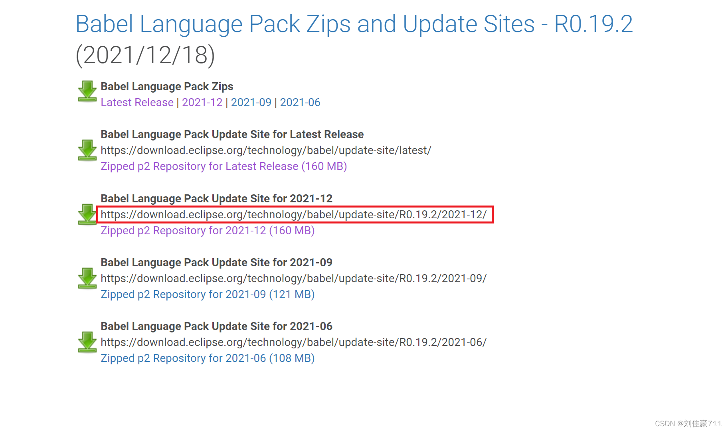Click the update-site/latest/ URL text
This screenshot has height=431, width=728.
tap(266, 150)
